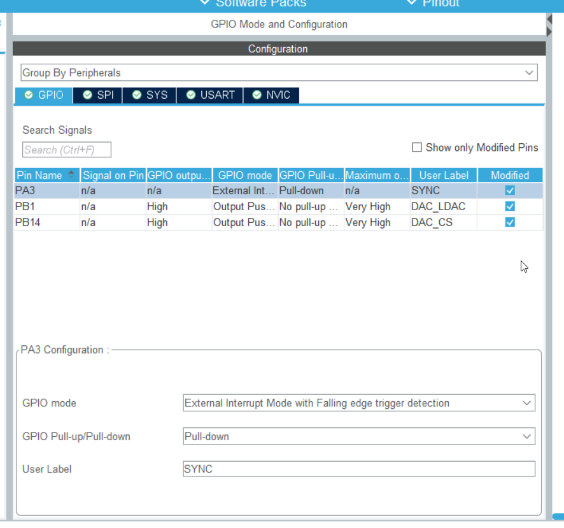The height and width of the screenshot is (528, 564).
Task: Click the Software Packs chevron icon
Action: click(x=205, y=3)
